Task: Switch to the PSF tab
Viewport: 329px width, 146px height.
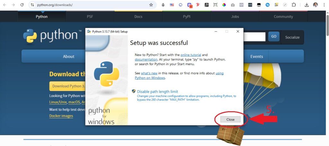Action: (x=90, y=17)
